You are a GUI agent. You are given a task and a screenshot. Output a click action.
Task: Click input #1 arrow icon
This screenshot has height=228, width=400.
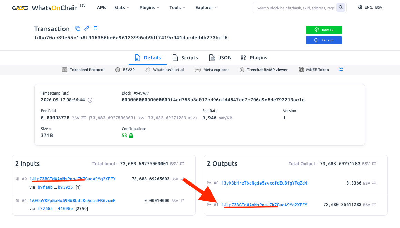point(17,200)
